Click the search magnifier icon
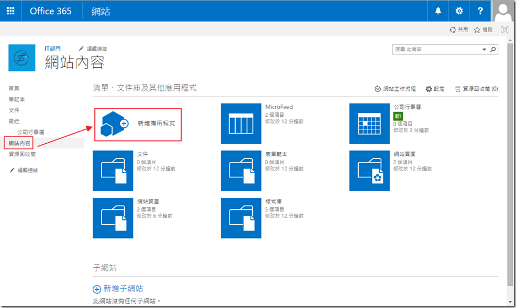This screenshot has width=516, height=308. click(x=493, y=50)
